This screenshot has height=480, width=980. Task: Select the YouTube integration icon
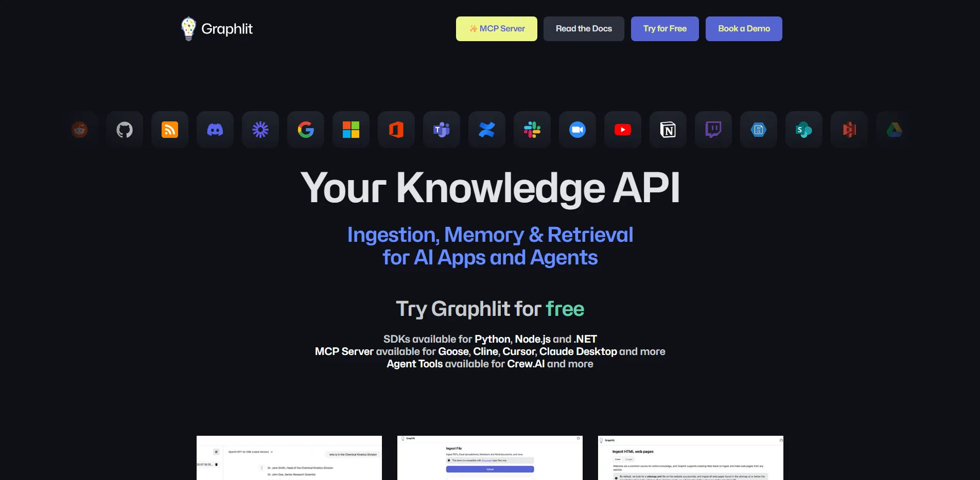pyautogui.click(x=622, y=130)
